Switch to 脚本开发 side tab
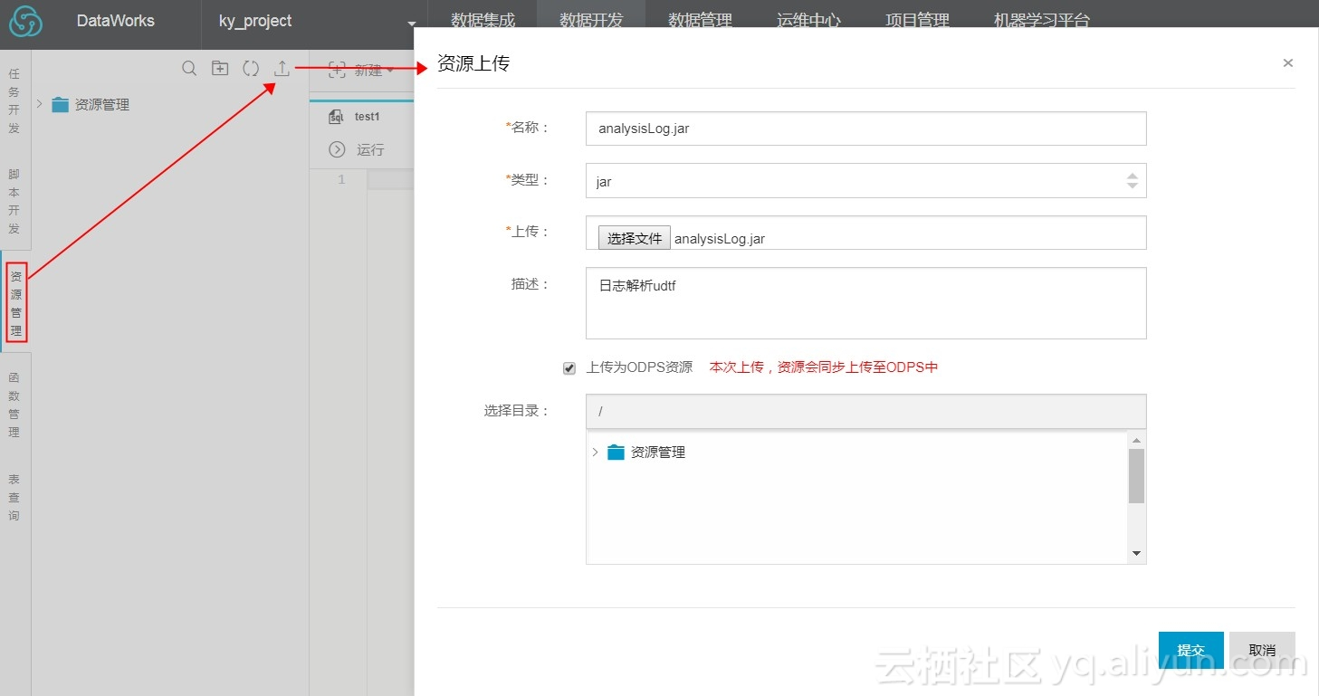The height and width of the screenshot is (696, 1319). (14, 201)
